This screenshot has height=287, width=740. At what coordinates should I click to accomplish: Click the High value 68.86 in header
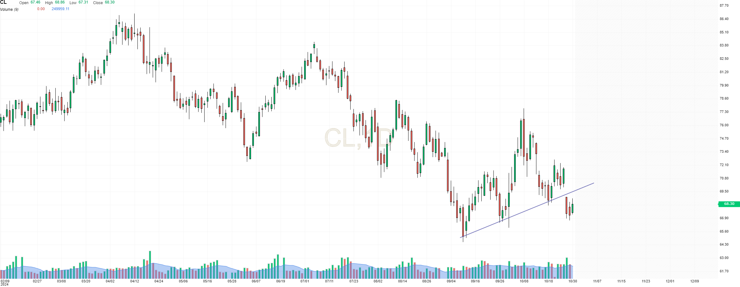tap(60, 2)
